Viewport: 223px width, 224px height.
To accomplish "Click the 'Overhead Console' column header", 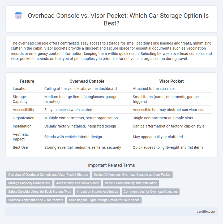I will point(87,81).
